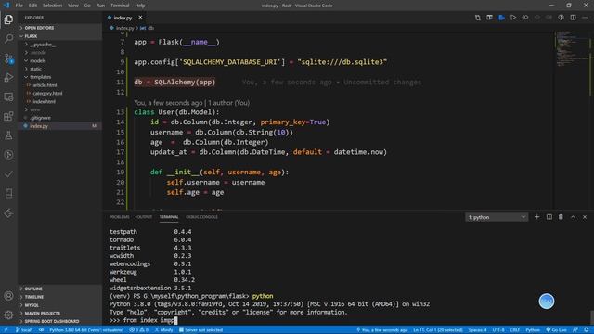Maximize the panel with up chevron
Screen dimensions: 594x334
(573, 217)
